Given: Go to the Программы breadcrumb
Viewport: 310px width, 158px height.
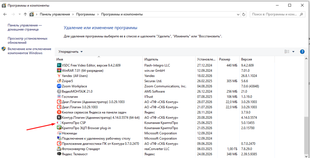Looking at the screenshot, I should 85,15.
